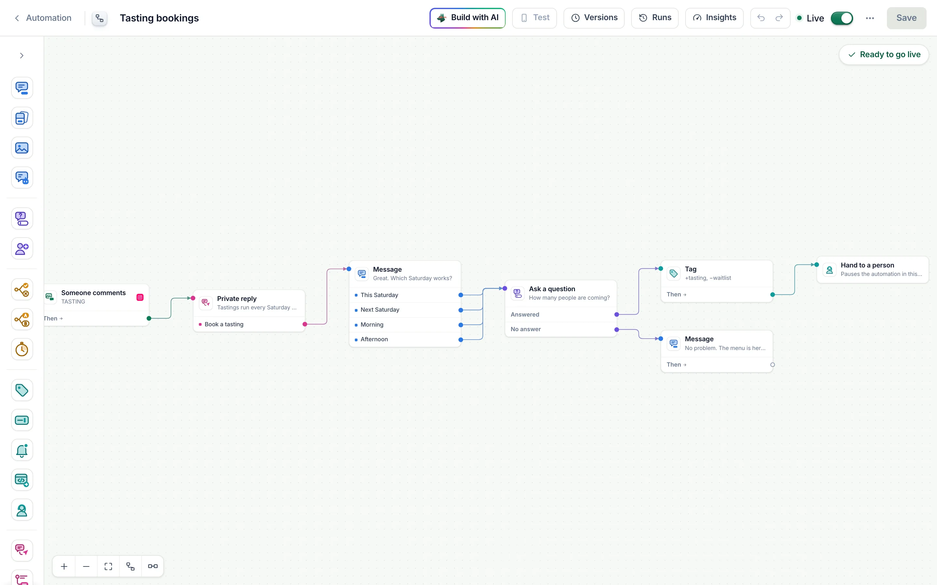937x585 pixels.
Task: Open the more options ellipsis menu
Action: pyautogui.click(x=870, y=18)
